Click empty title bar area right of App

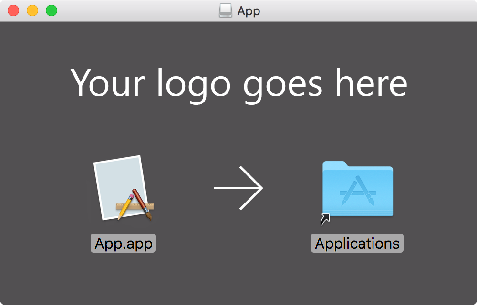click(365, 10)
